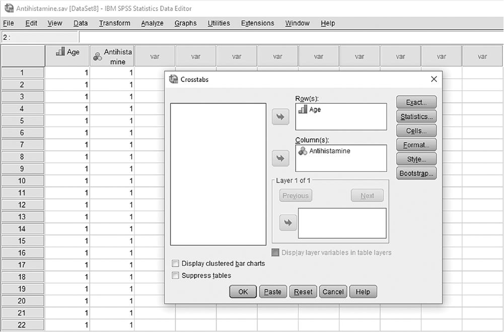Enable Display clustered bar charts

tap(175, 264)
